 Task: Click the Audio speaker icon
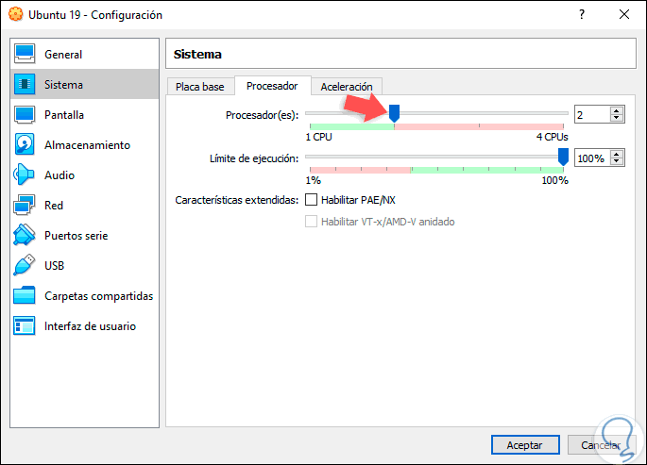[x=25, y=174]
